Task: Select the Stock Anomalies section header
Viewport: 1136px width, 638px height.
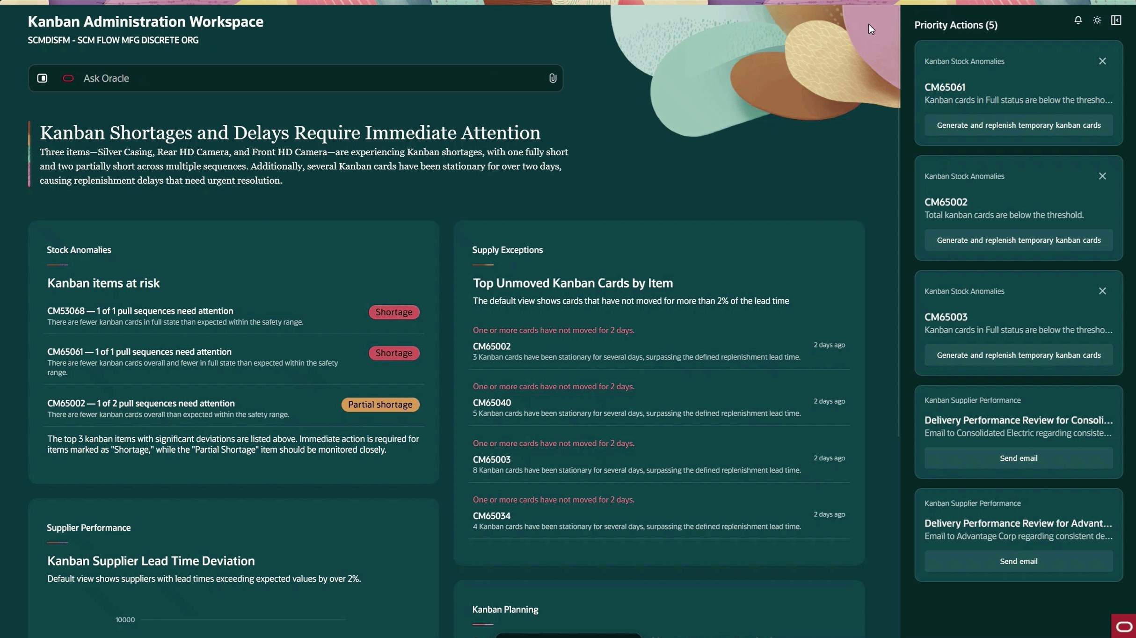Action: pos(79,250)
